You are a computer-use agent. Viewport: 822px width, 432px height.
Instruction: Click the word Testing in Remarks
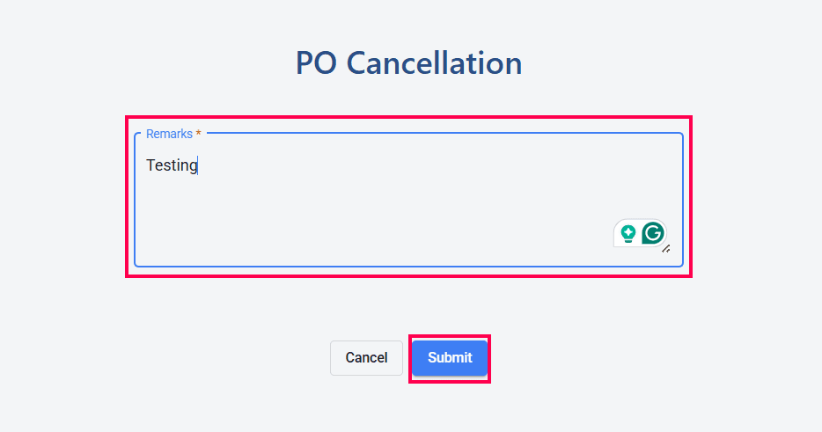point(172,165)
